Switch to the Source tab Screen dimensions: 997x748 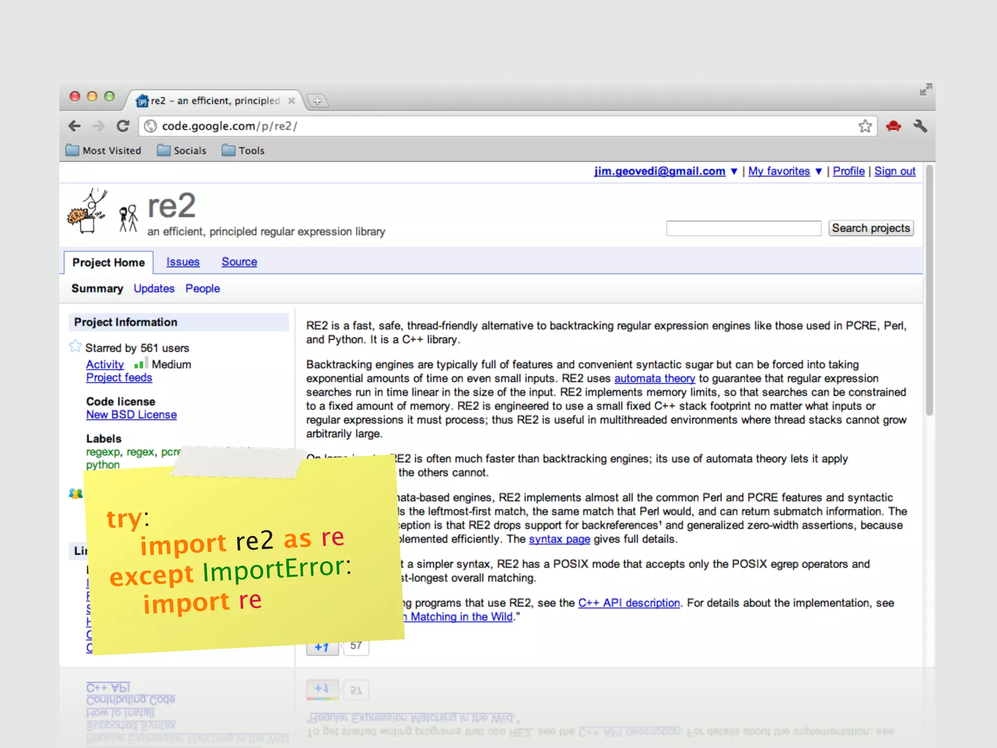pyautogui.click(x=239, y=262)
